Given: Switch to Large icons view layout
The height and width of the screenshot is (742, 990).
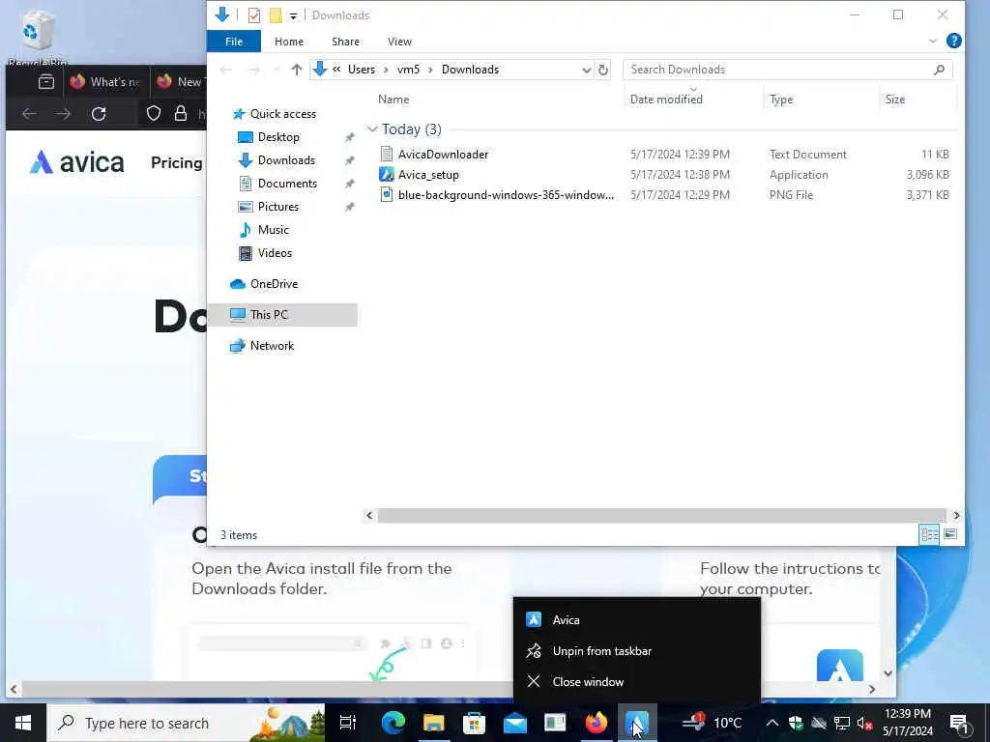Looking at the screenshot, I should (950, 534).
